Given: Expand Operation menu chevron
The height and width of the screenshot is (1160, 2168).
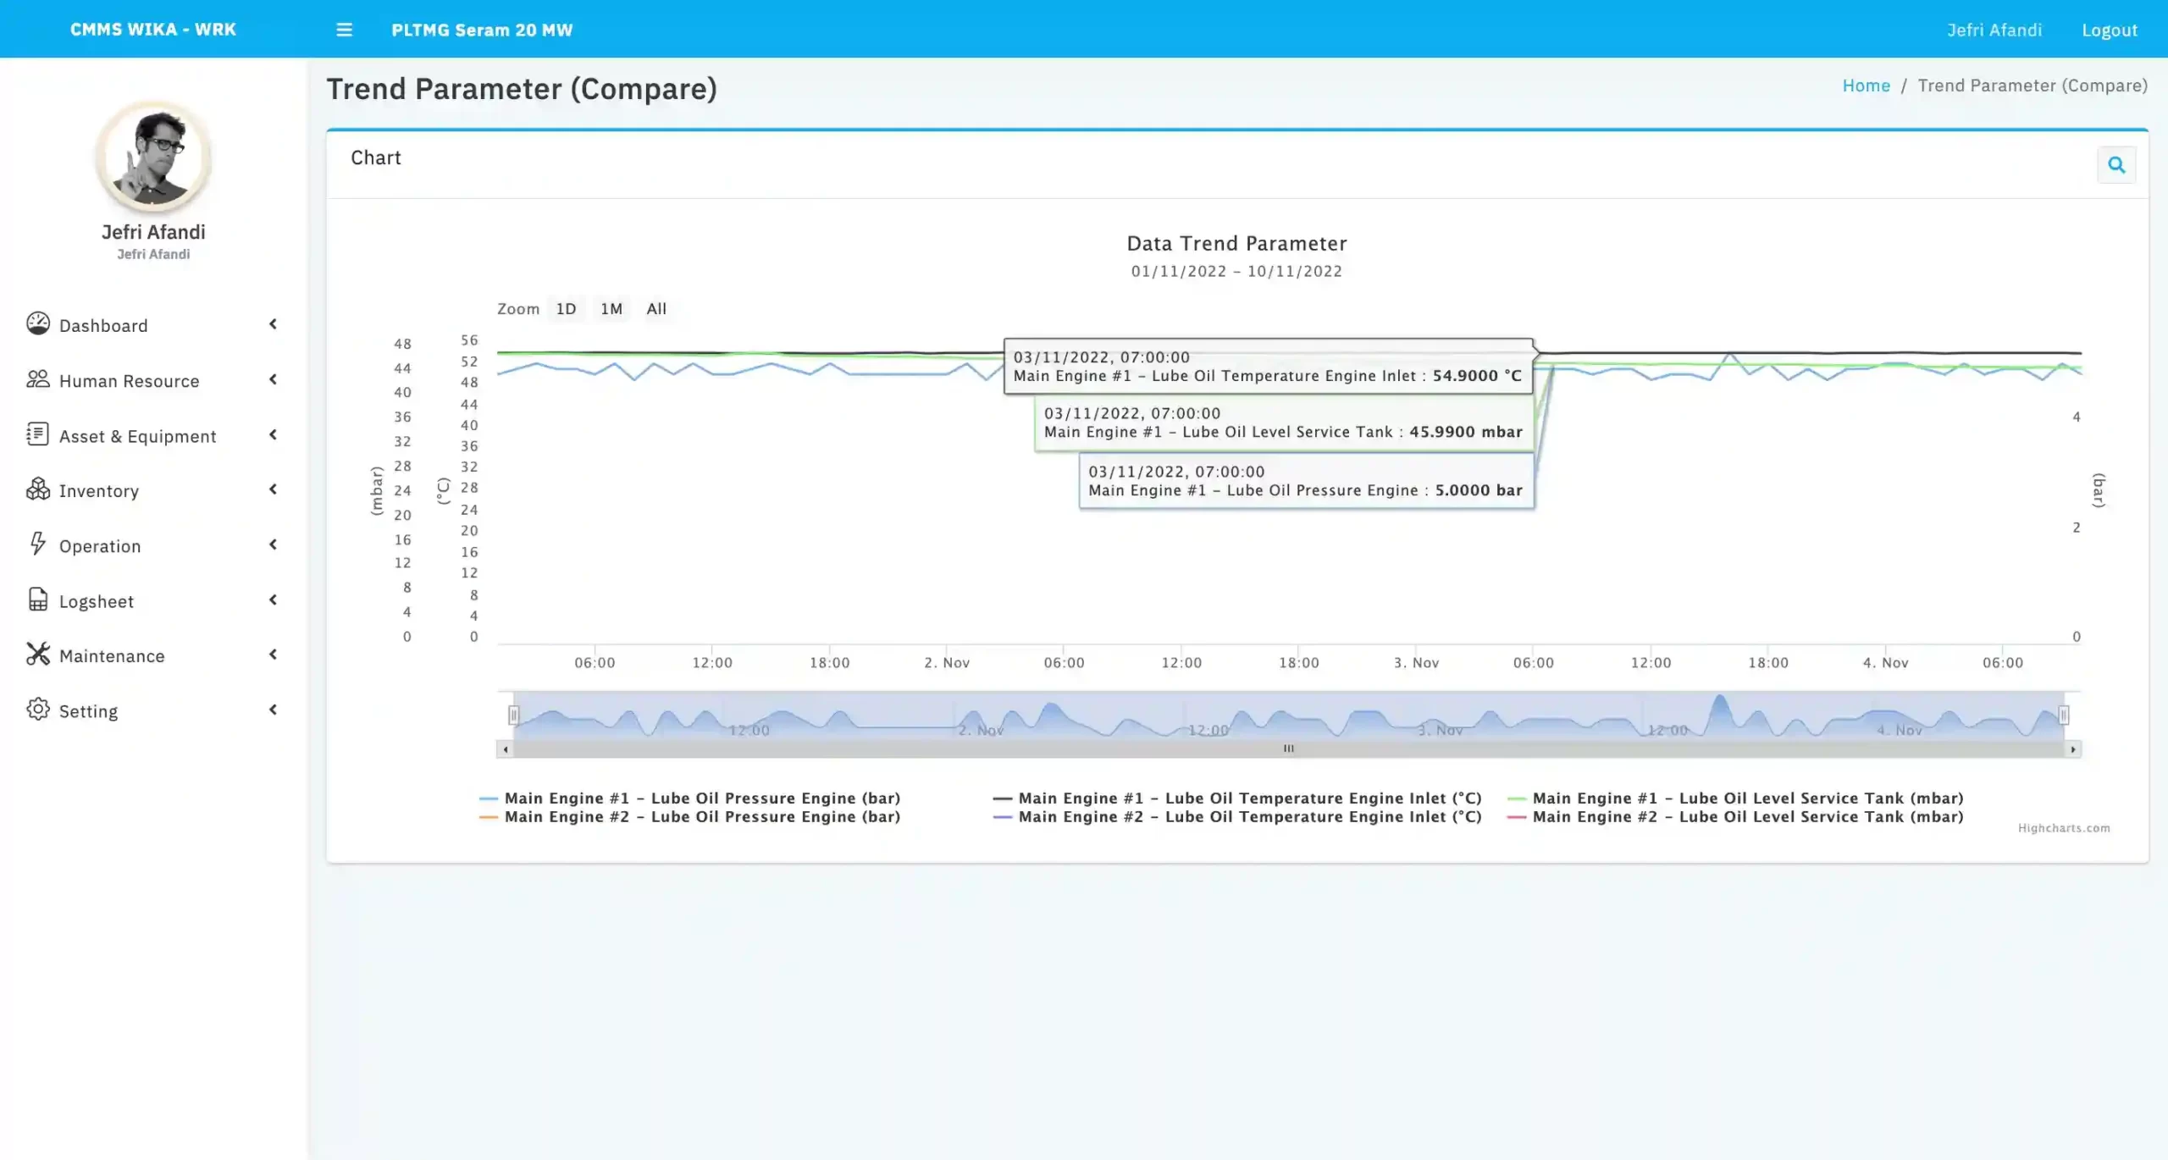Looking at the screenshot, I should tap(273, 544).
